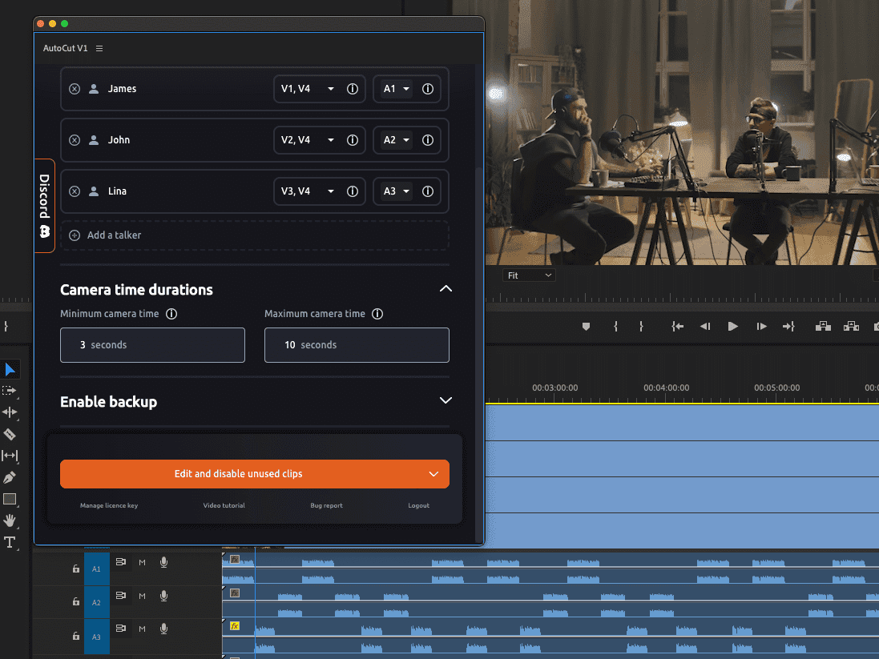Open James's V1, V4 video track dropdown
879x659 pixels.
(307, 89)
